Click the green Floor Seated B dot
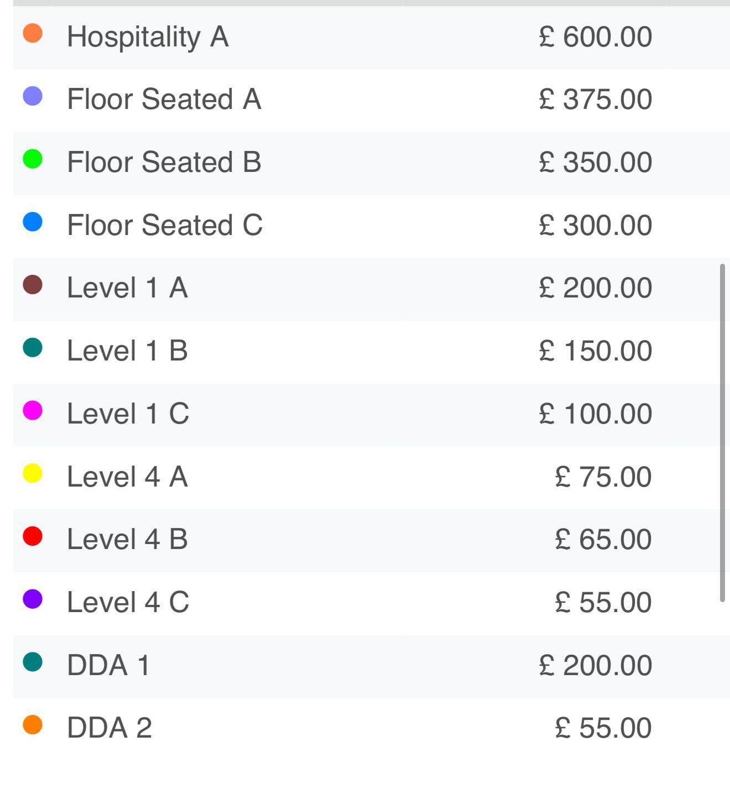The width and height of the screenshot is (730, 799). 33,159
